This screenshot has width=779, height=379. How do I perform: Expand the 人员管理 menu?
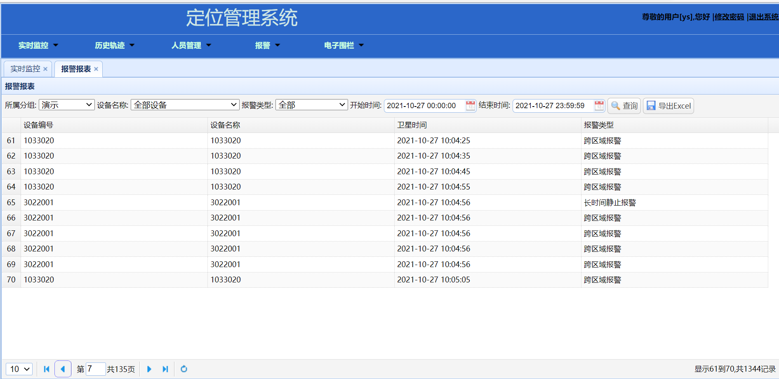tap(191, 45)
